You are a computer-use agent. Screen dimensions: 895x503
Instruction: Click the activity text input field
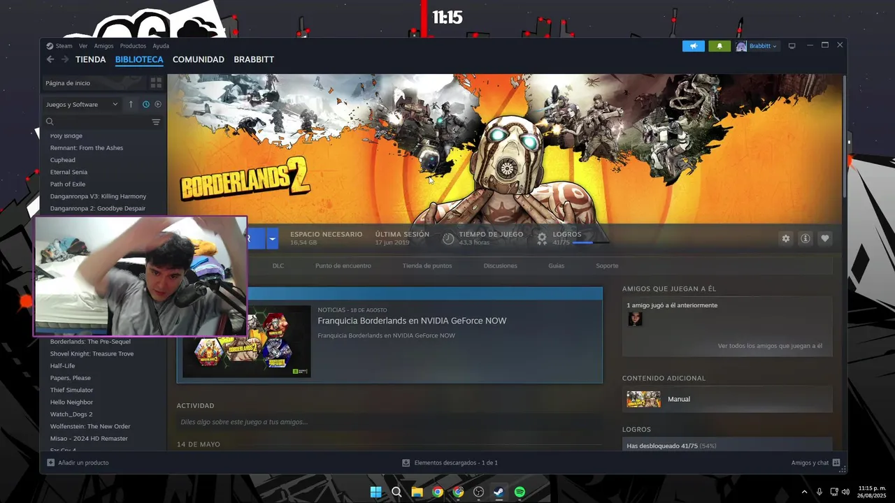[x=389, y=422]
